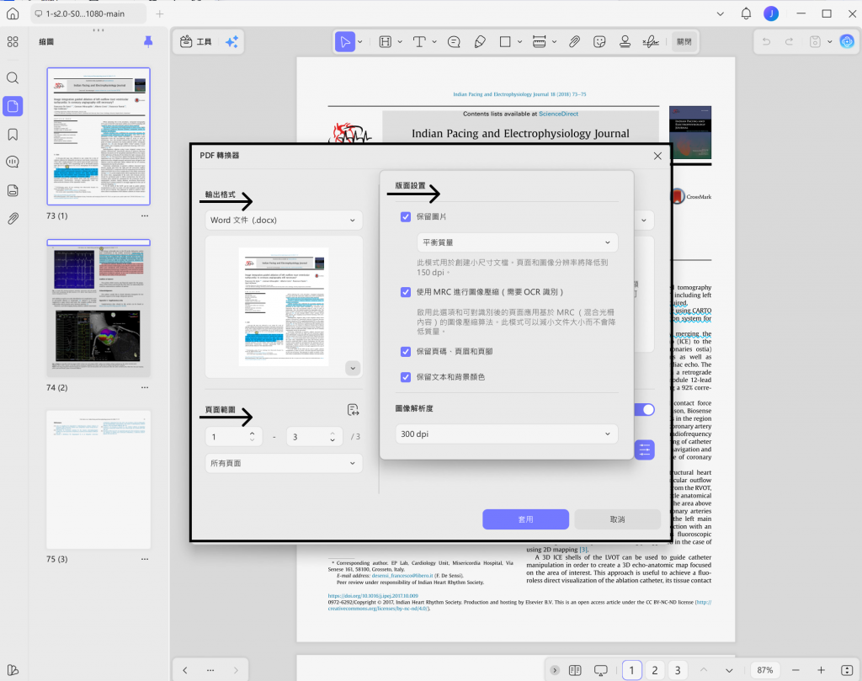
Task: Open the tab list dropdown chevron
Action: pos(721,13)
